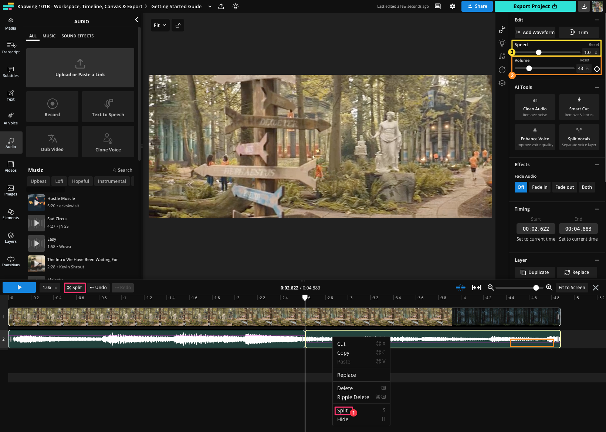Enable Fade in for the audio
The width and height of the screenshot is (606, 432).
click(x=539, y=187)
